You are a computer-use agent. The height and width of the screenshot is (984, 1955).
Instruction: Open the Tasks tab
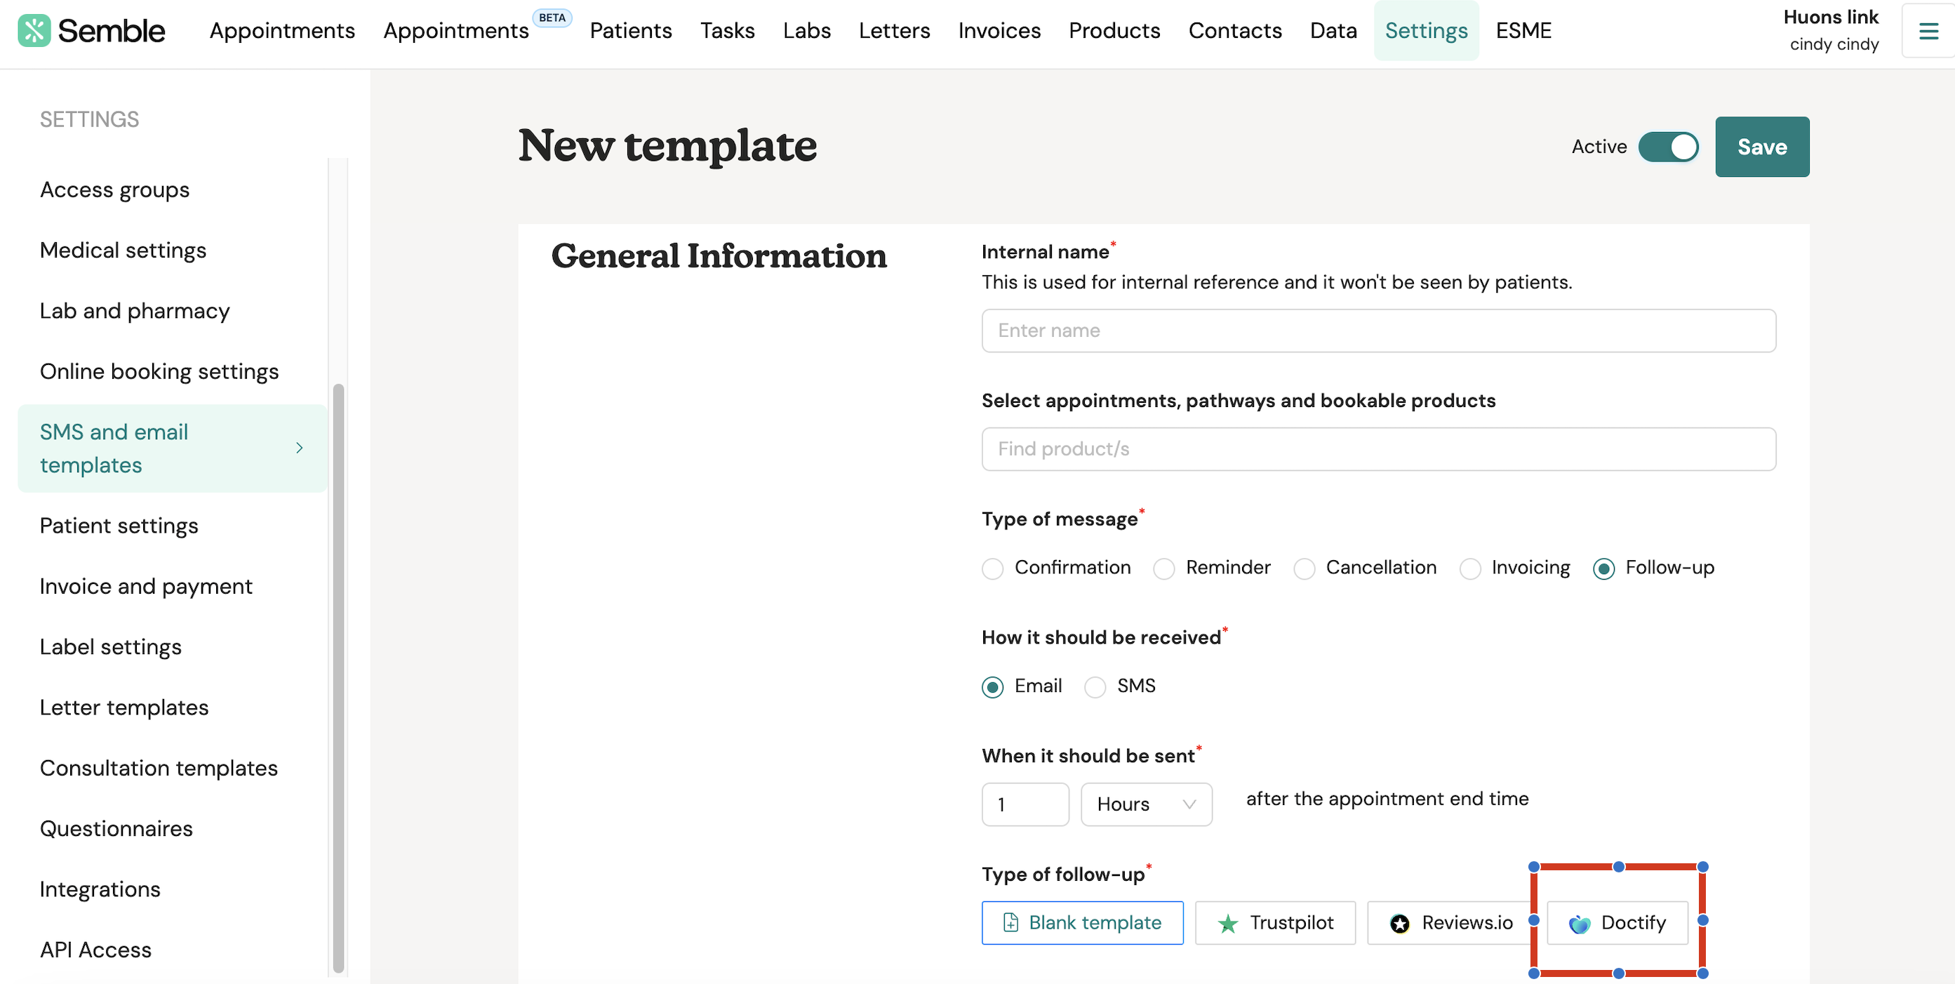tap(727, 30)
